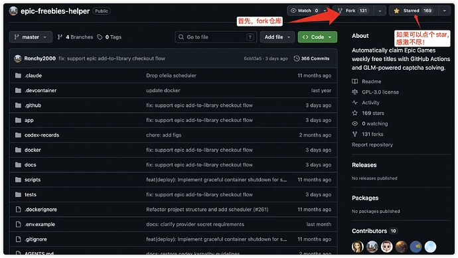The width and height of the screenshot is (458, 258).
Task: Open the .github folder
Action: pyautogui.click(x=33, y=105)
